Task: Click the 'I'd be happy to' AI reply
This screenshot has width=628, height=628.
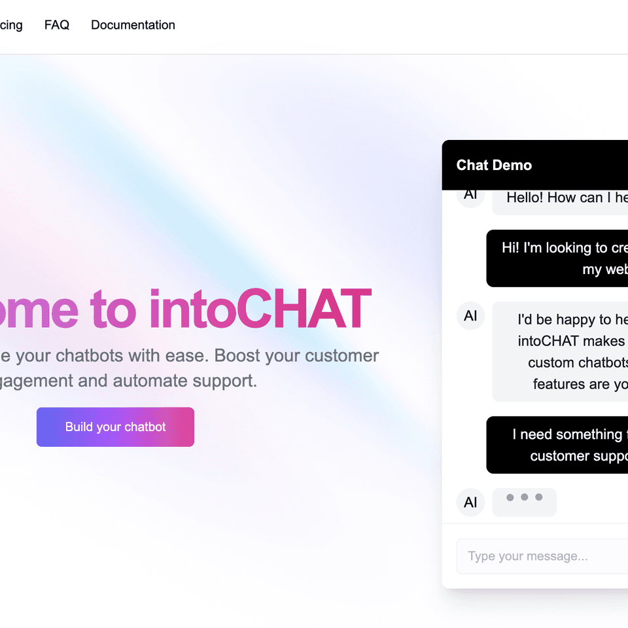Action: click(x=560, y=352)
